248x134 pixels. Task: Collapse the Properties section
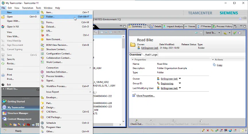(x=133, y=60)
